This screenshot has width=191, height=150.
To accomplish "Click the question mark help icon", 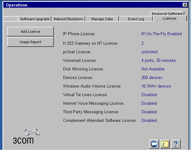I will click(175, 144).
